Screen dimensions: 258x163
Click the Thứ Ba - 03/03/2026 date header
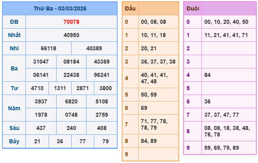60,8
